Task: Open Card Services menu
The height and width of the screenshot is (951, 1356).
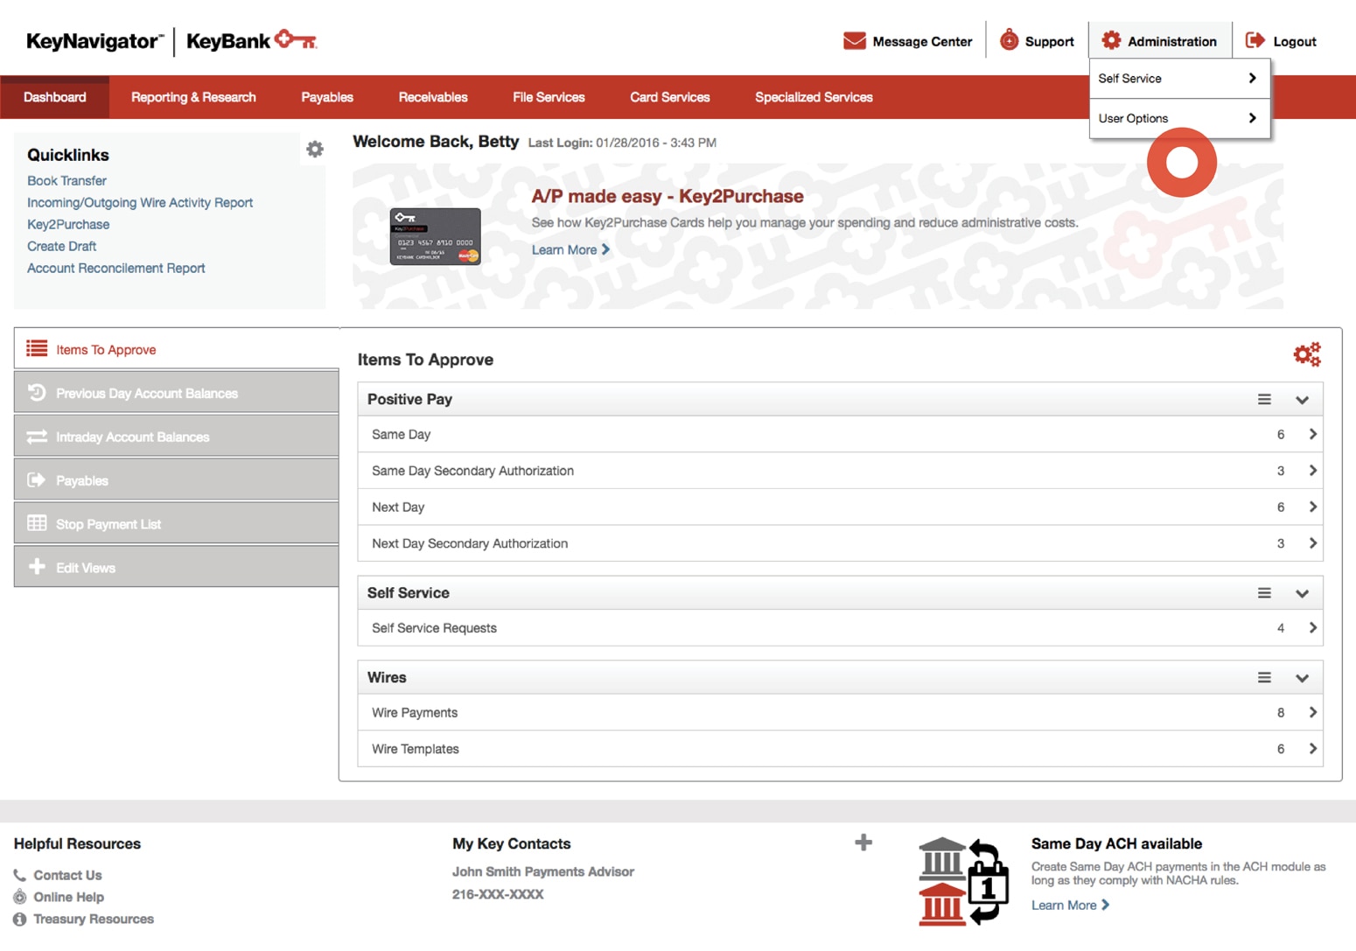Action: pos(670,97)
